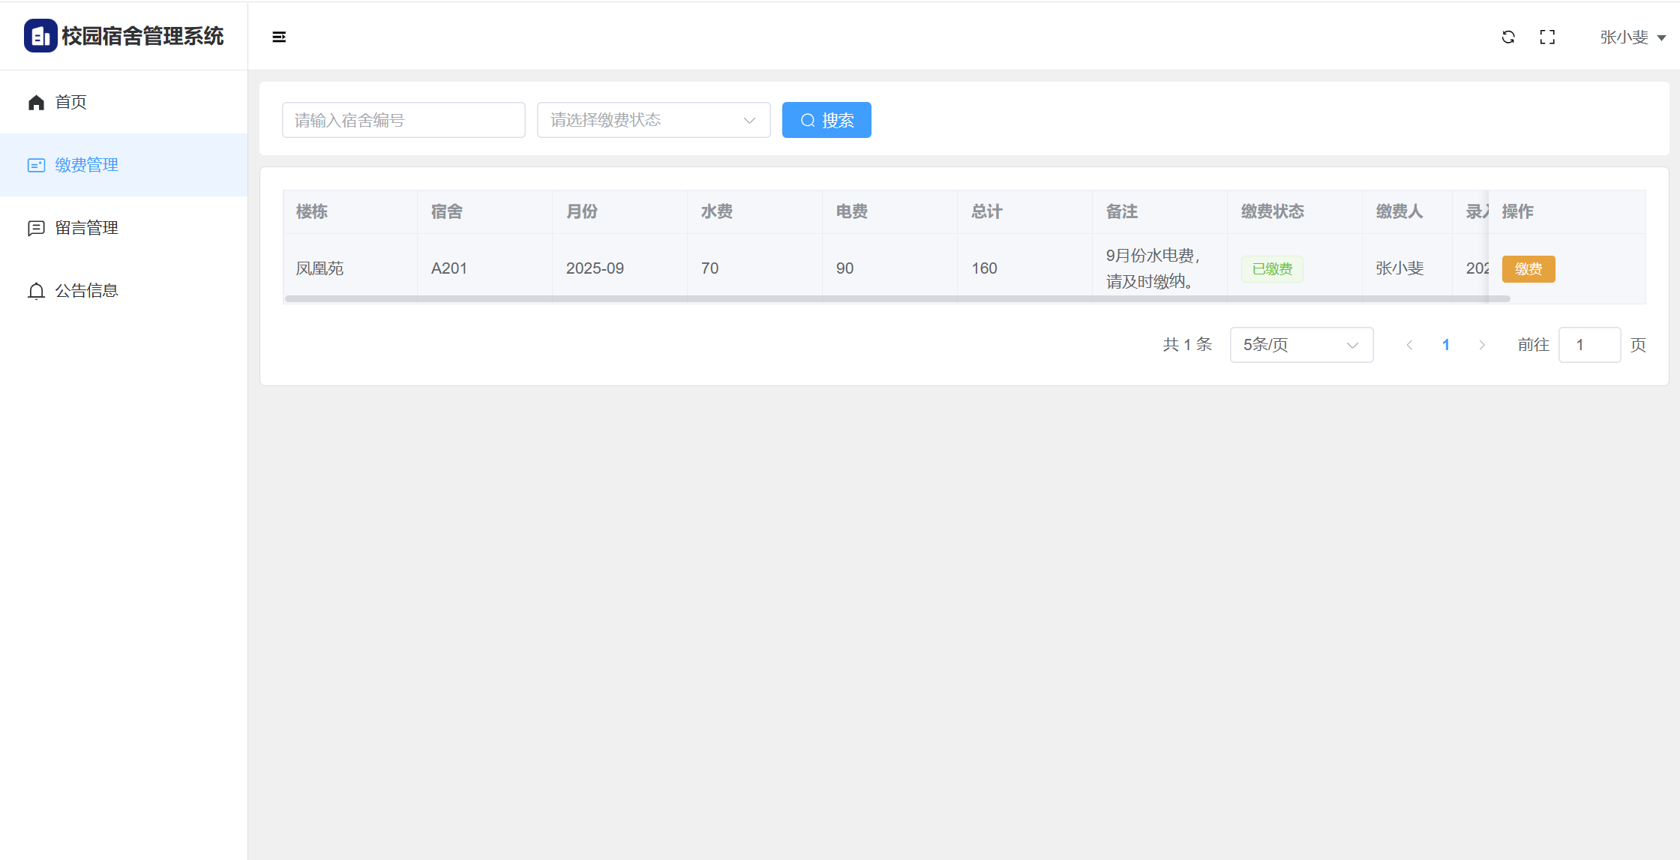Click the refresh icon in header

[x=1508, y=37]
